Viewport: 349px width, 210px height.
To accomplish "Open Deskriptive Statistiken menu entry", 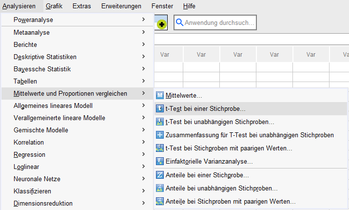I will pyautogui.click(x=77, y=57).
